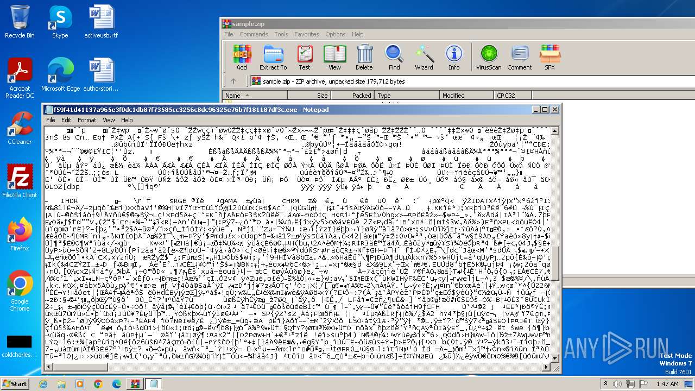Open coldcharles desktop file
Image resolution: width=695 pixels, height=391 pixels.
point(20,345)
